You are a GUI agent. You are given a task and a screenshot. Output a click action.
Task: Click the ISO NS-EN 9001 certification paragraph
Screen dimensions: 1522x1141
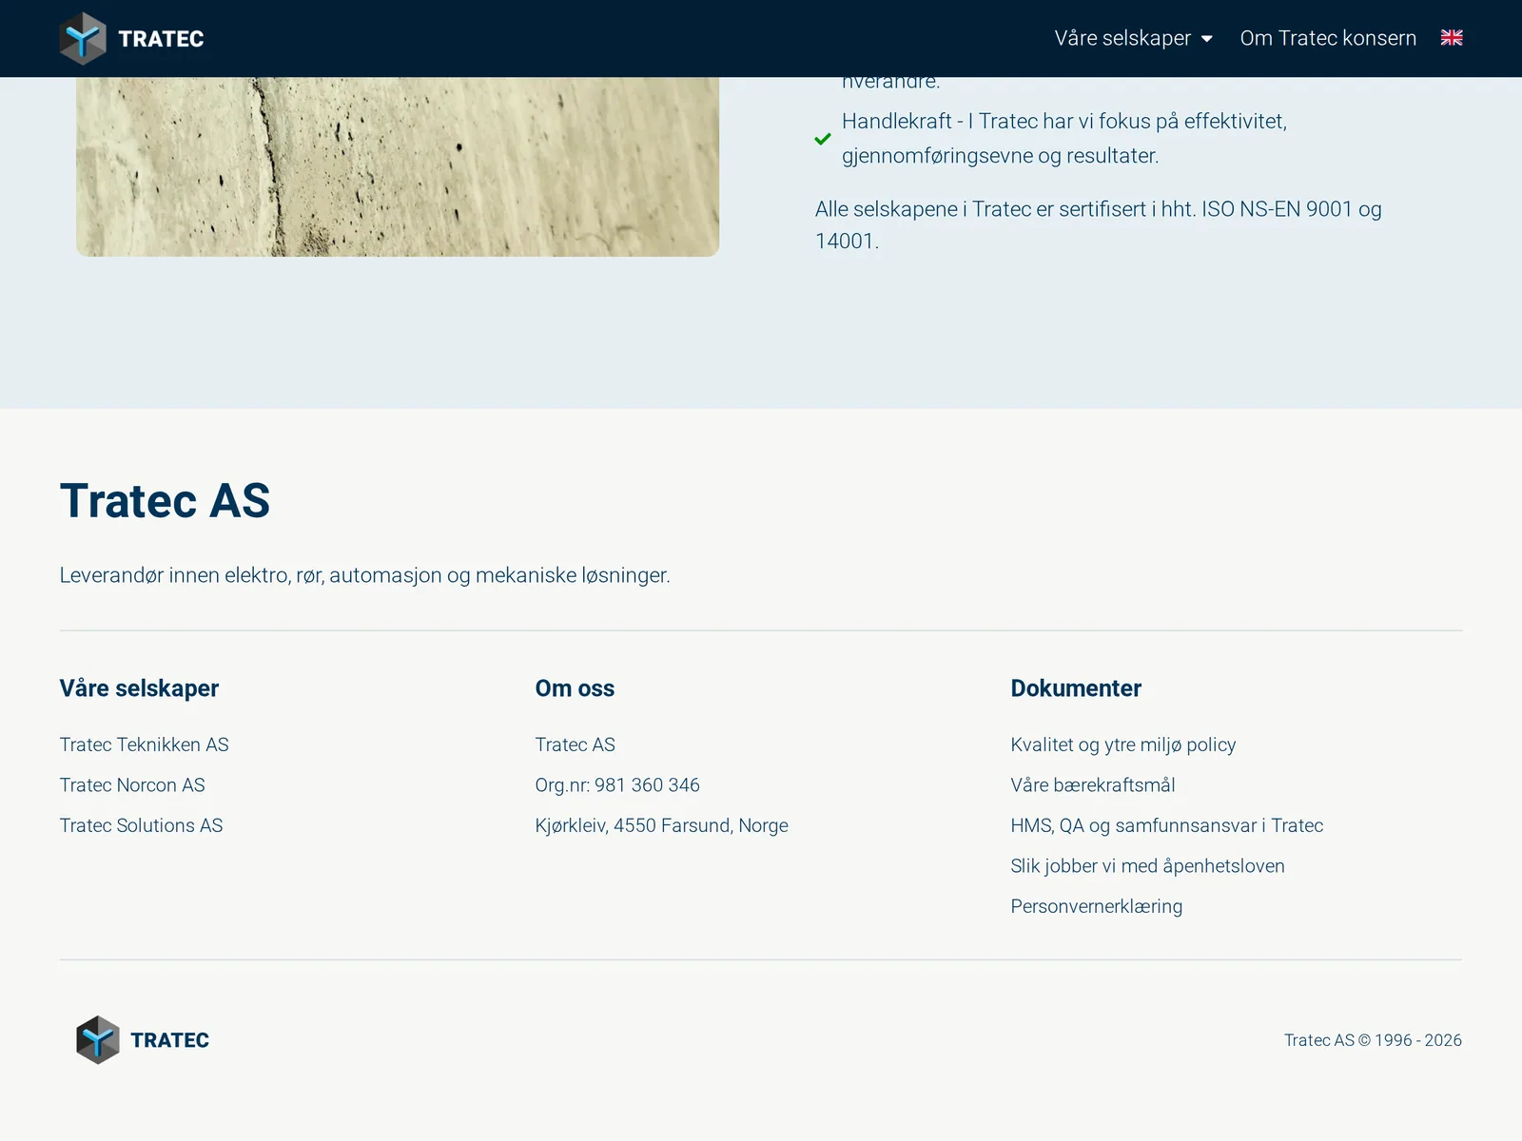[1099, 225]
